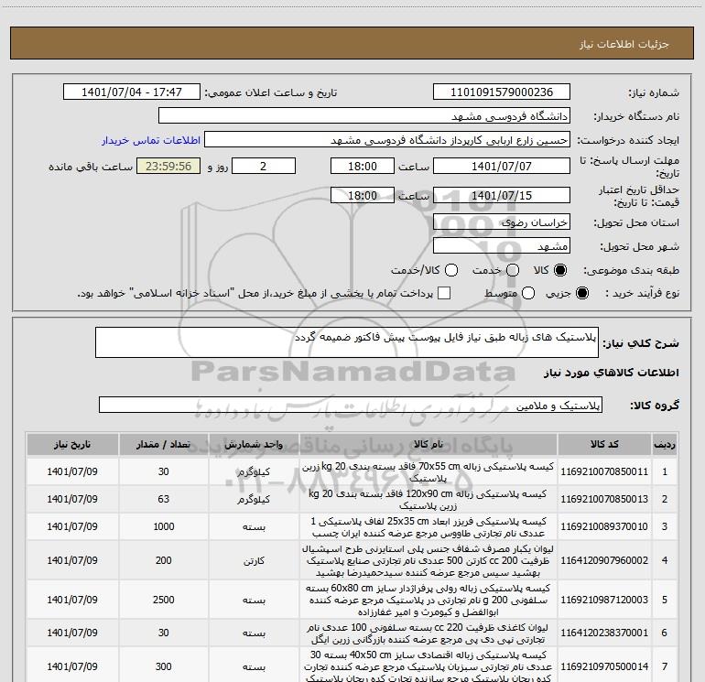Select the کالا radio button

(x=560, y=270)
